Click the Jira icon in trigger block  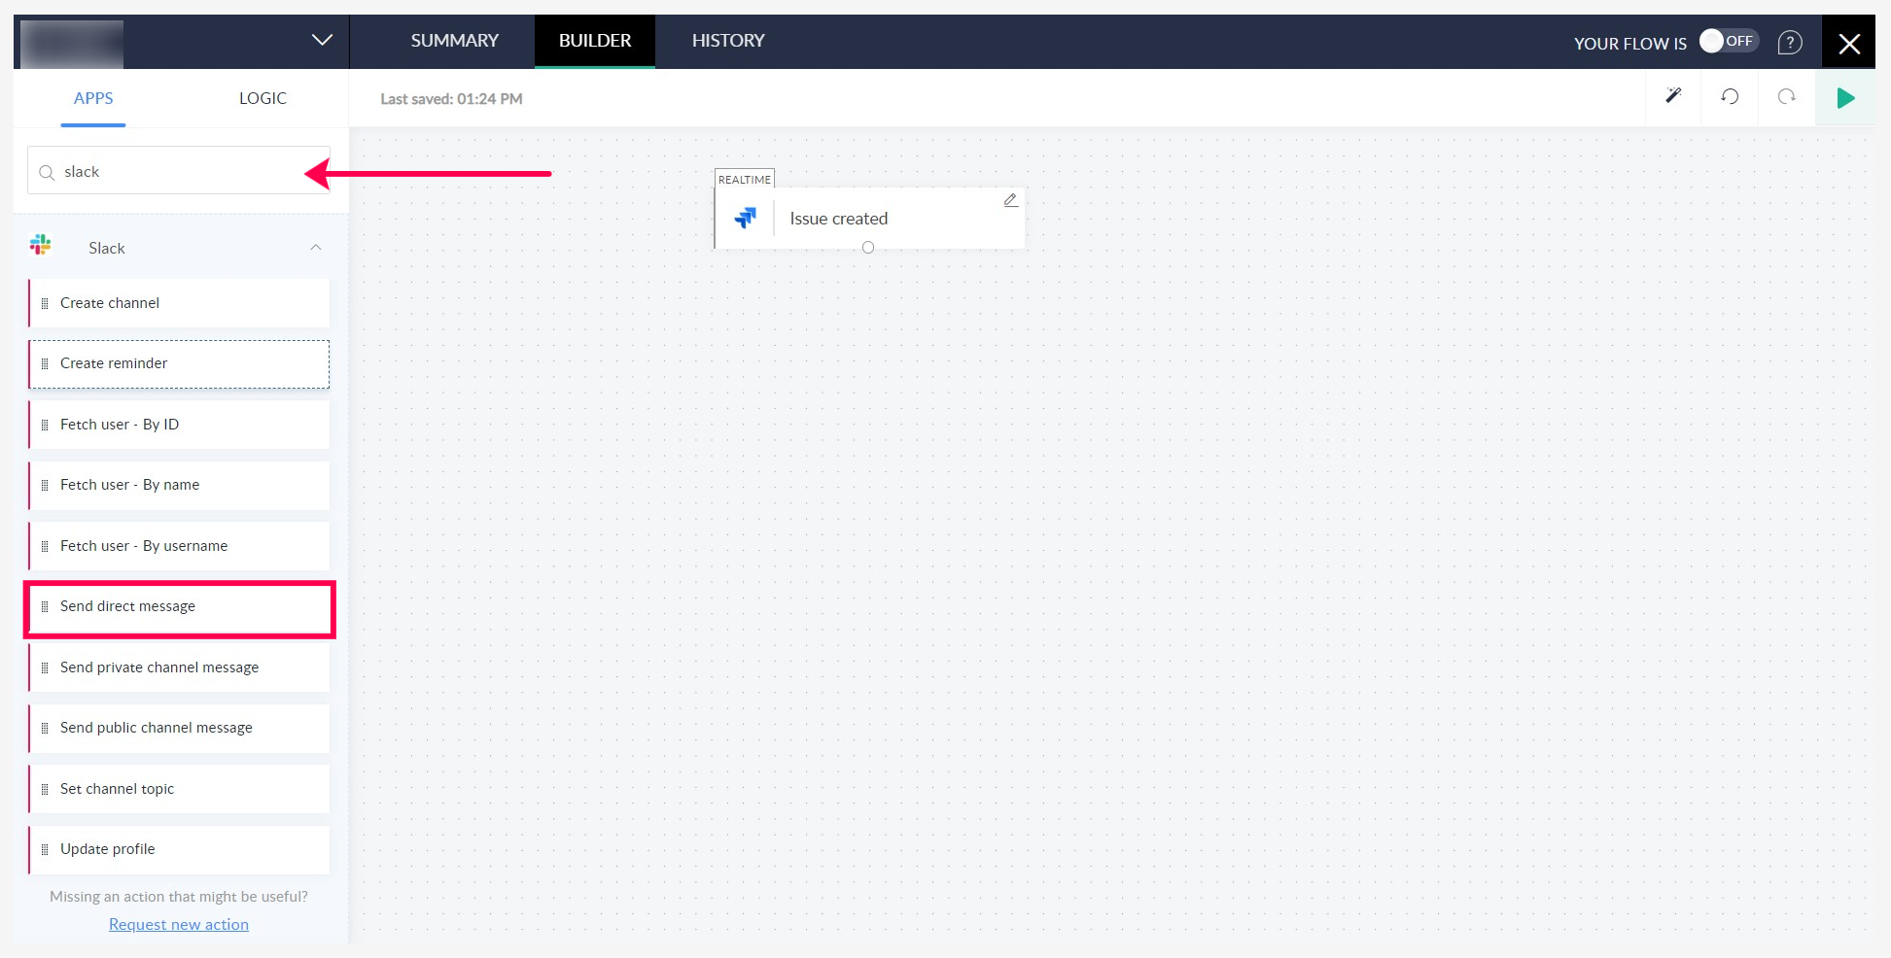[x=746, y=219]
